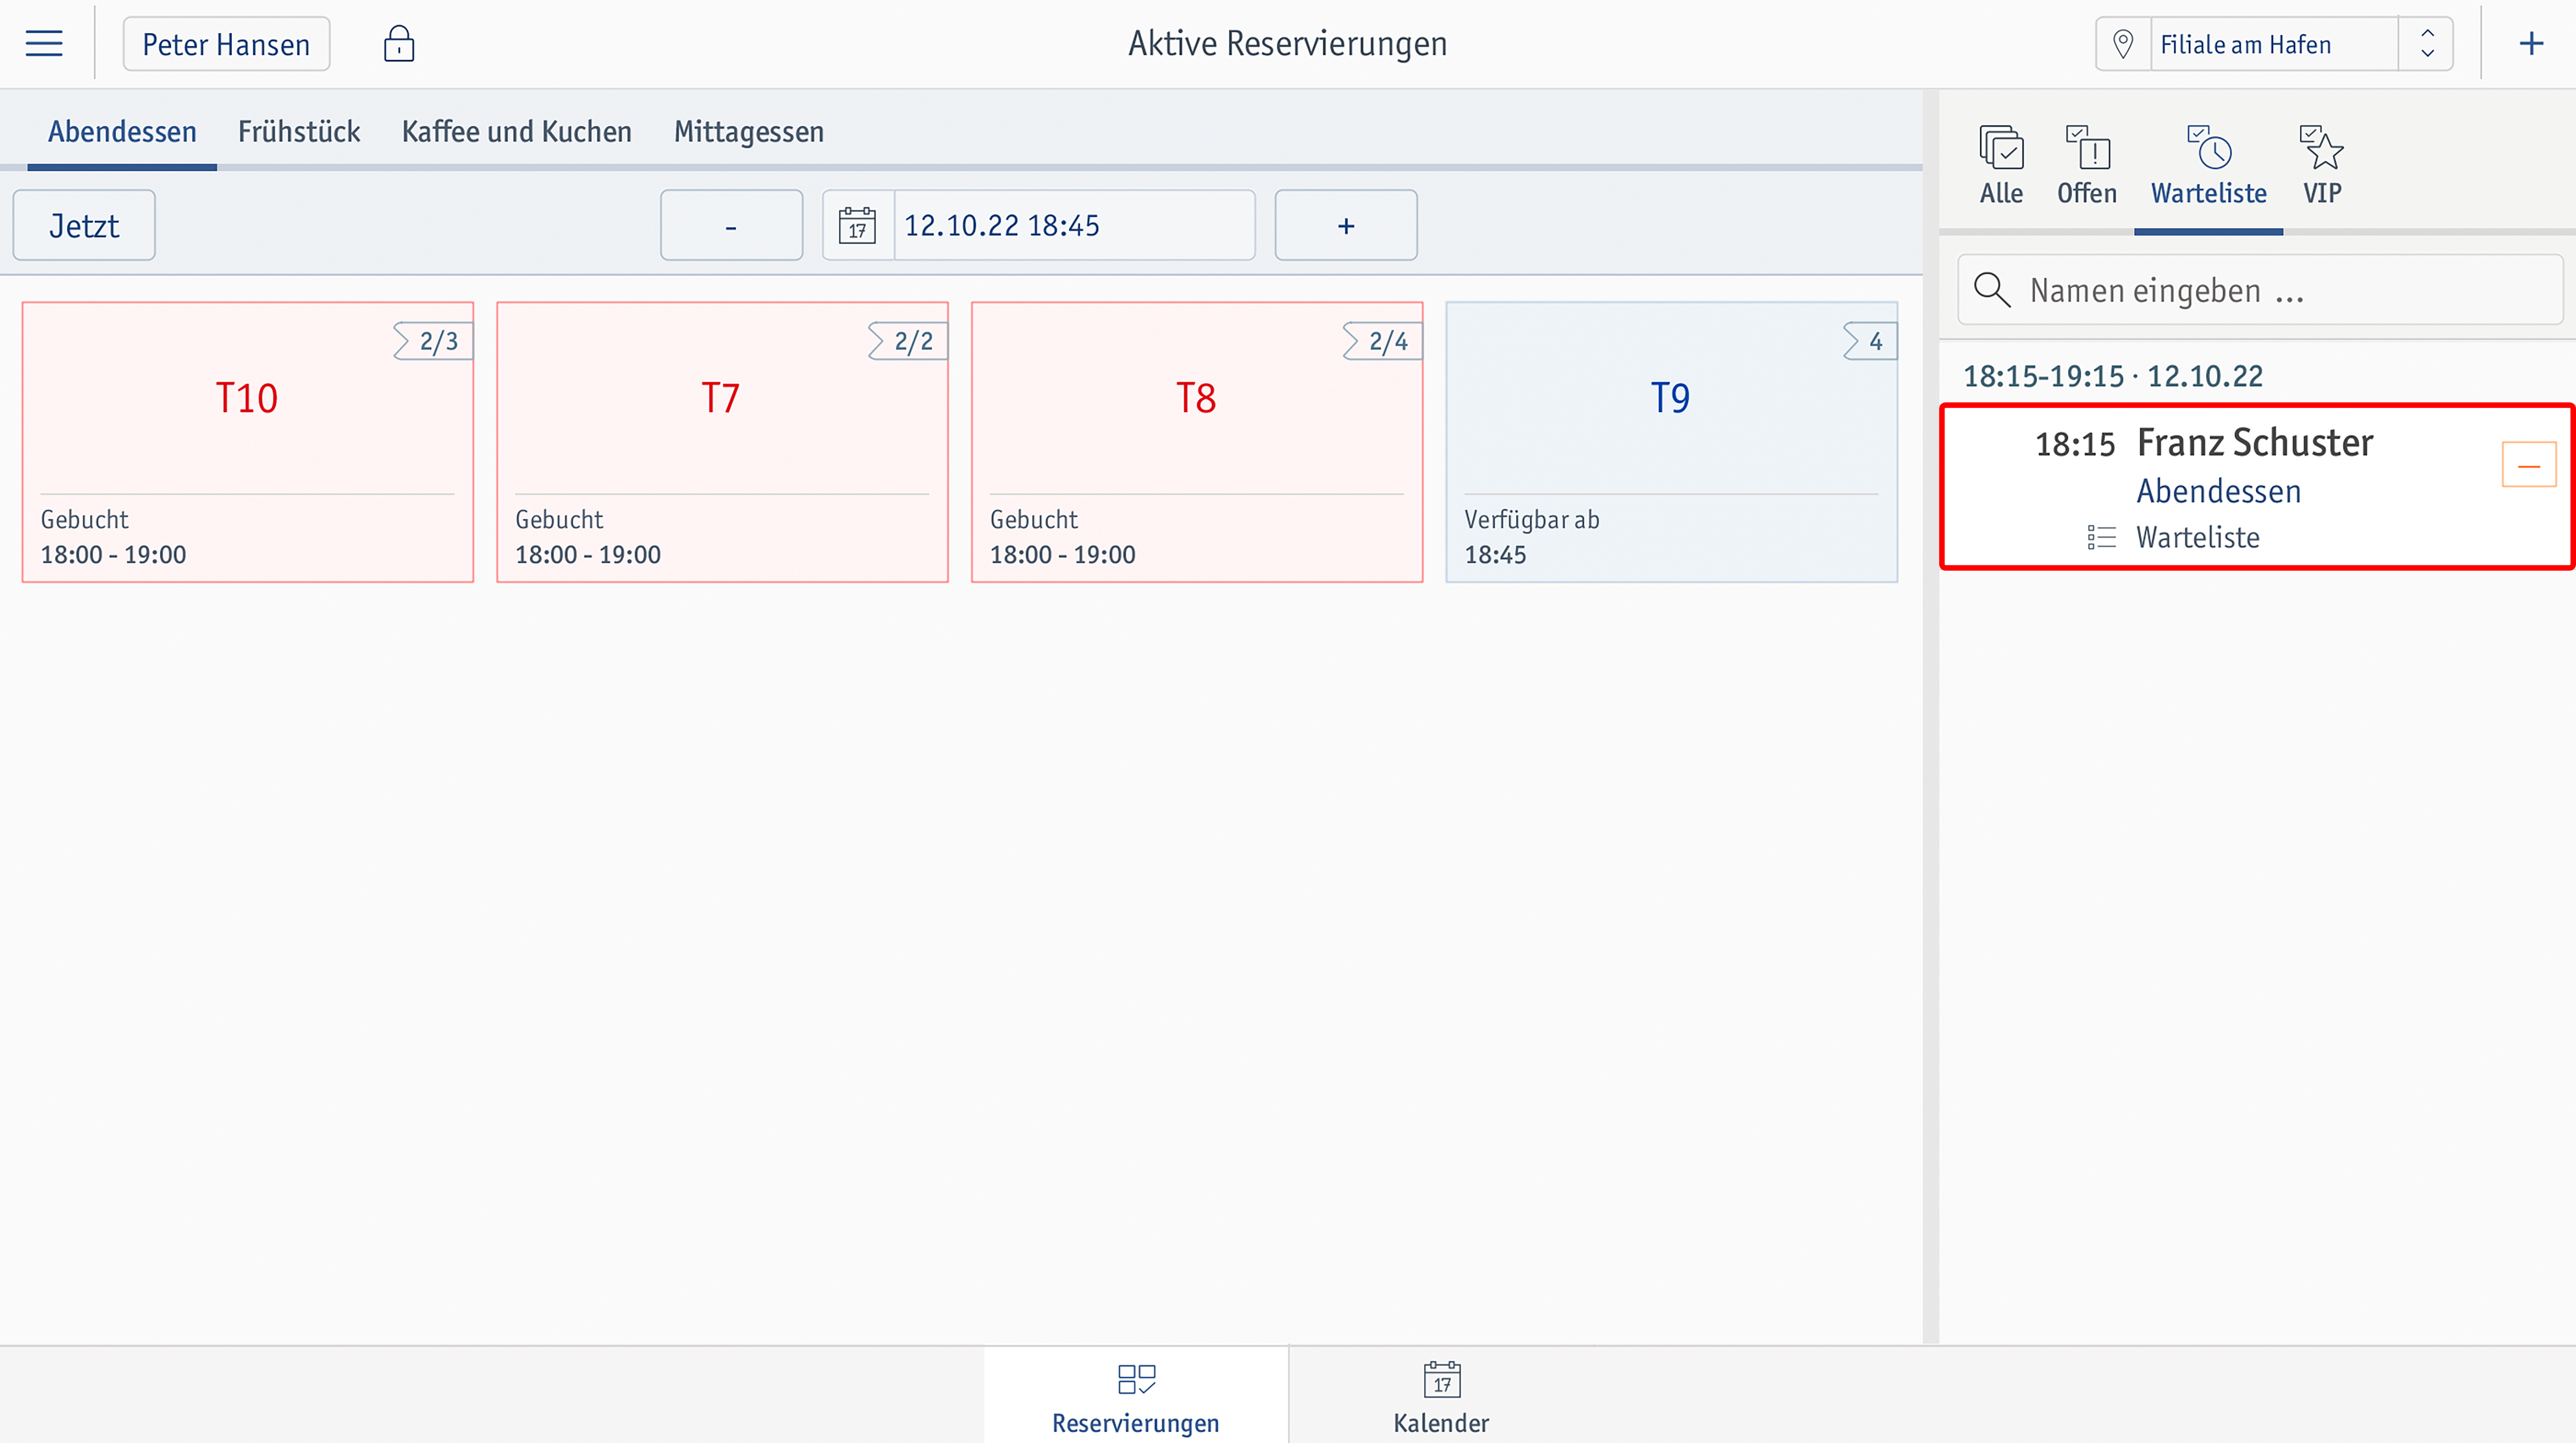The image size is (2576, 1443).
Task: Click the 2/3 seat tag on T10
Action: [x=433, y=341]
